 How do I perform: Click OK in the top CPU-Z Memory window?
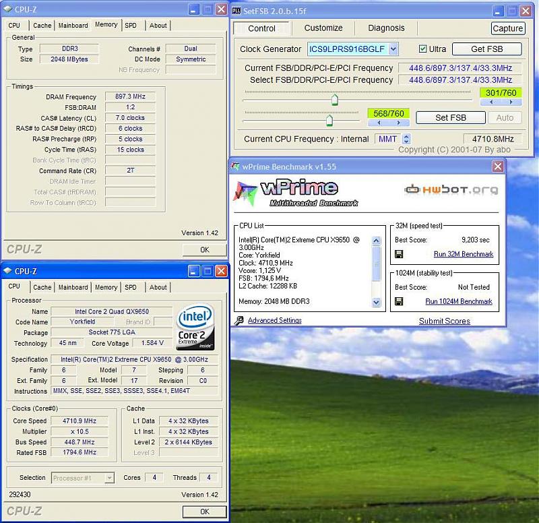click(x=205, y=249)
